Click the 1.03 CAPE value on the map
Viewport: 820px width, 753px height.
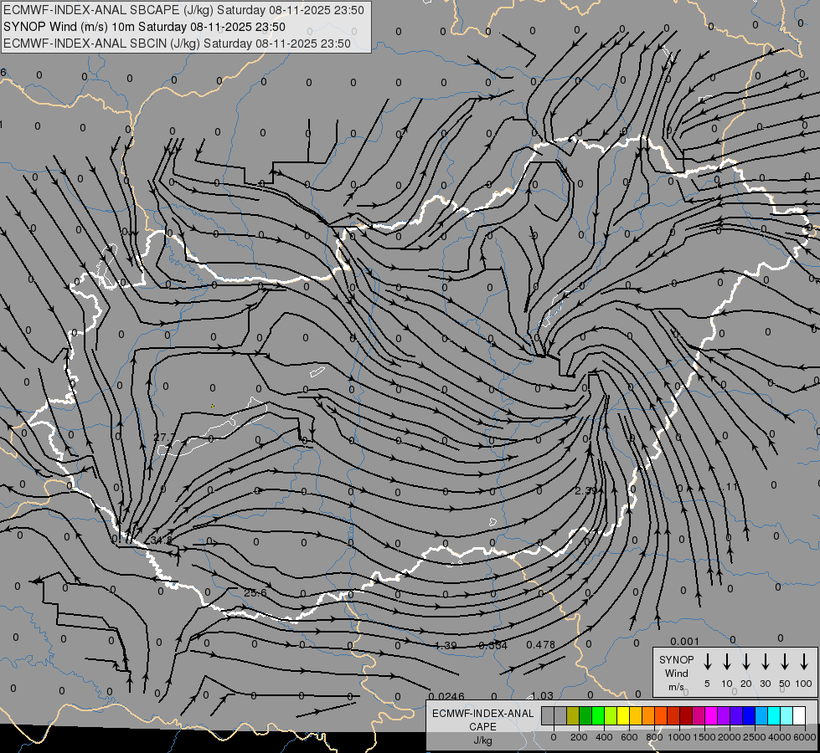pos(542,695)
